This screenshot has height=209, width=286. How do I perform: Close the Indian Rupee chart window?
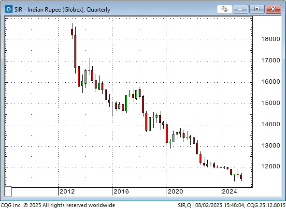tap(273, 9)
